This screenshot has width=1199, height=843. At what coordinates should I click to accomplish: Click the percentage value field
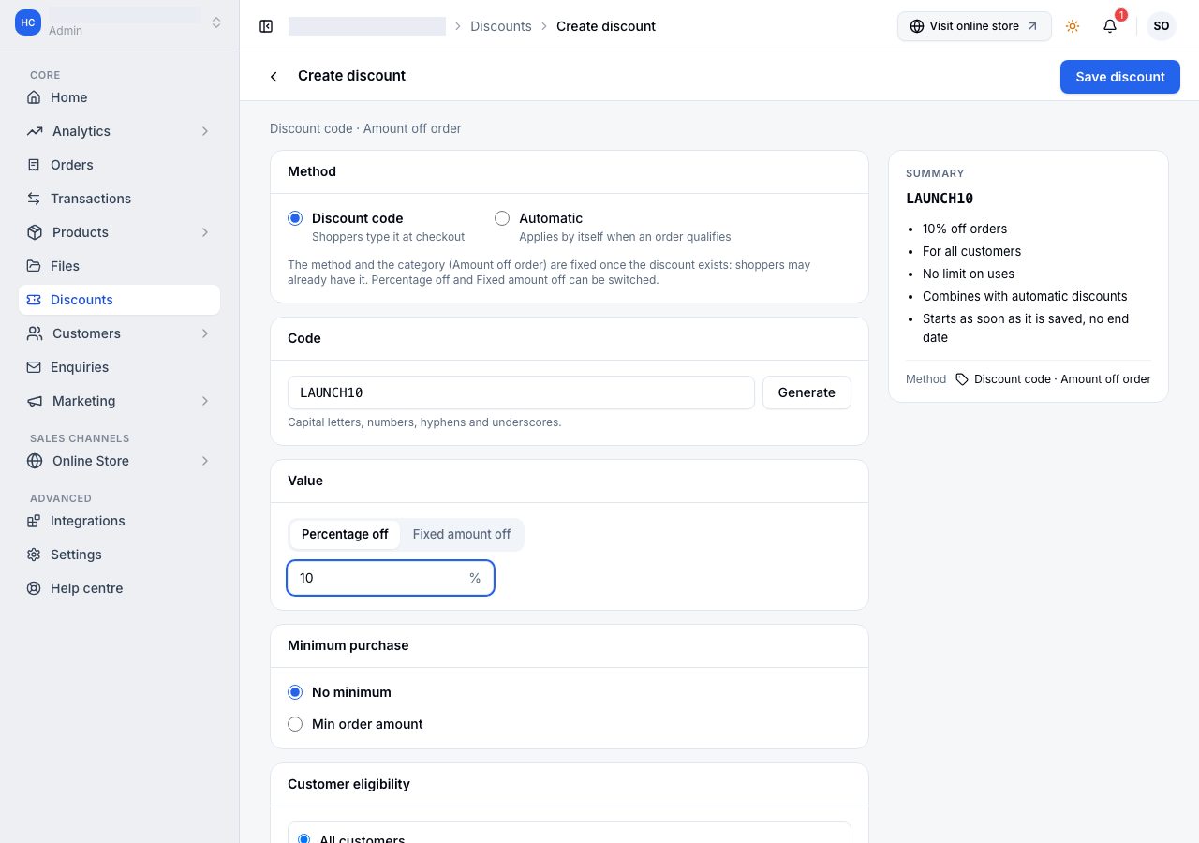(x=391, y=578)
